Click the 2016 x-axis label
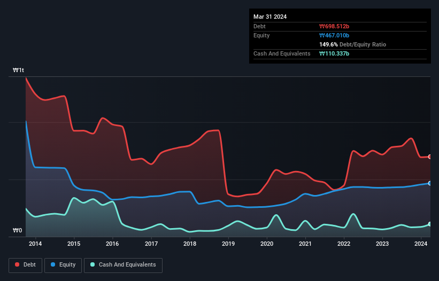The image size is (439, 281). click(112, 244)
